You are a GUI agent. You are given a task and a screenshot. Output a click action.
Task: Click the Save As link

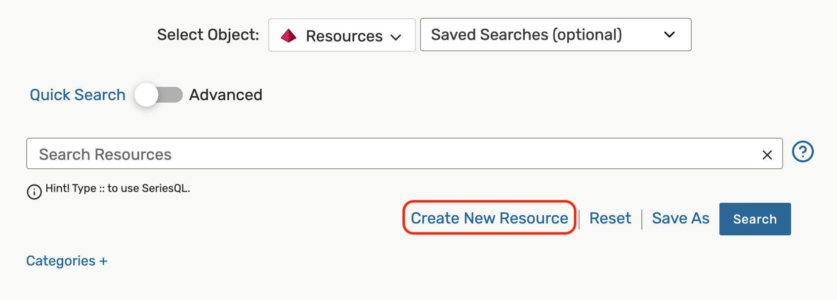[680, 218]
